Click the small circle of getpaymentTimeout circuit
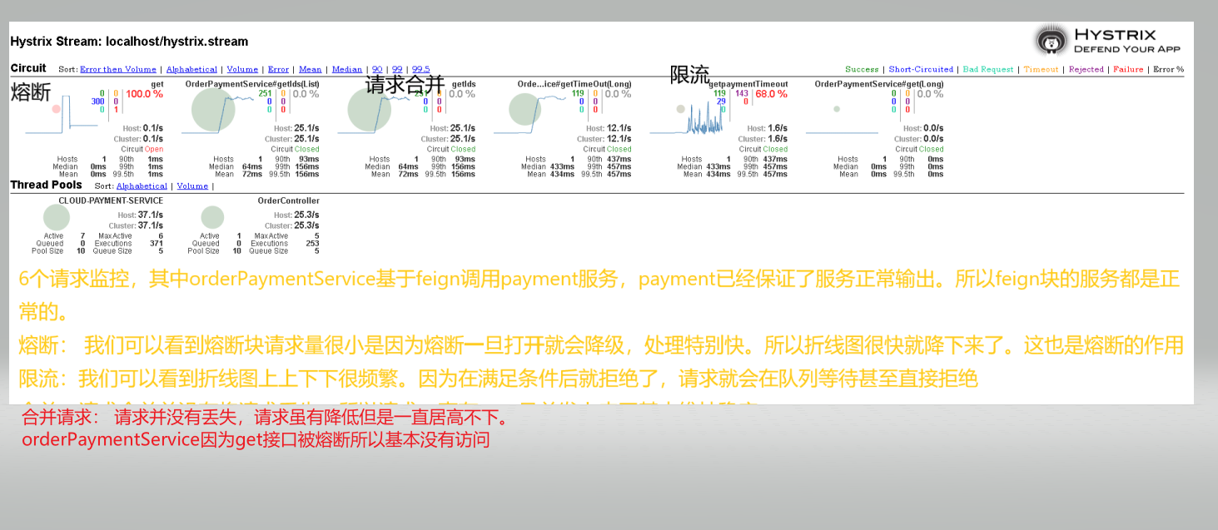The width and height of the screenshot is (1218, 530). pos(681,109)
